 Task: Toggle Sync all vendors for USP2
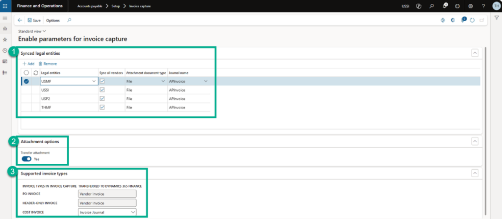[102, 99]
